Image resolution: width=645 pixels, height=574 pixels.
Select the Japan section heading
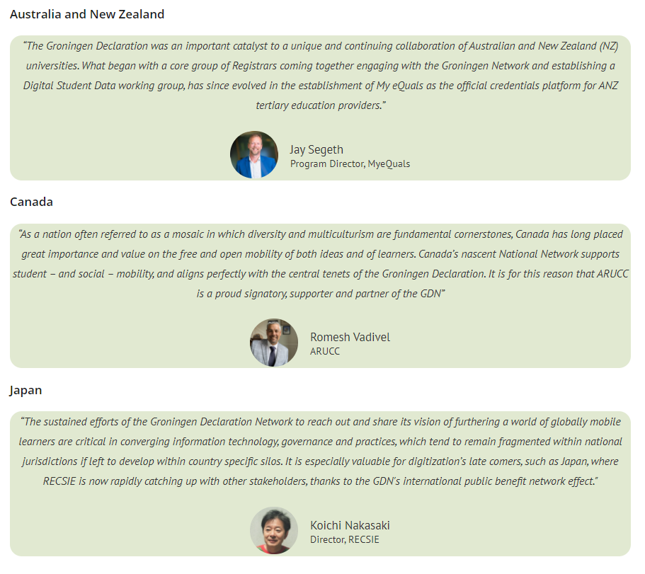(x=25, y=390)
